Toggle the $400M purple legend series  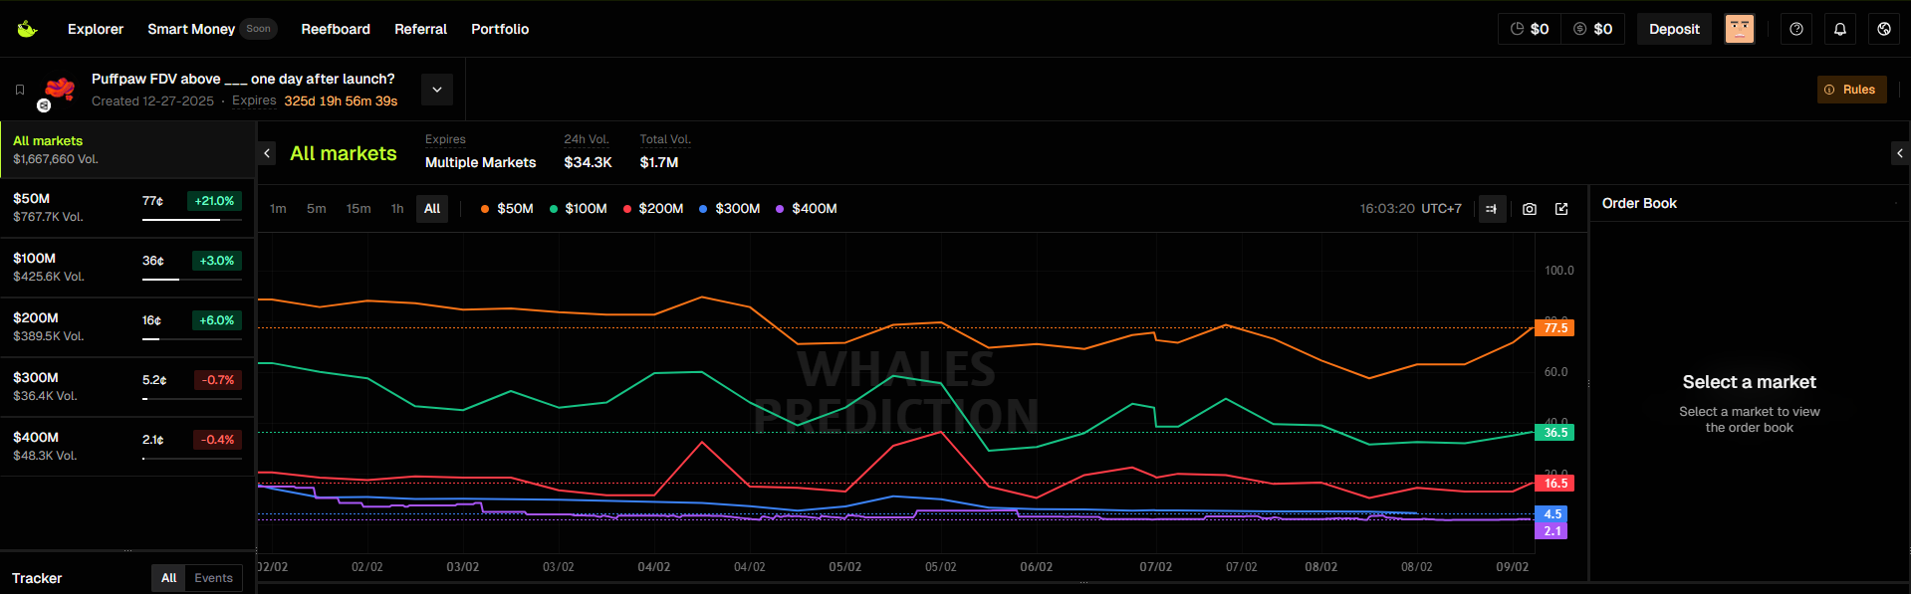coord(806,209)
